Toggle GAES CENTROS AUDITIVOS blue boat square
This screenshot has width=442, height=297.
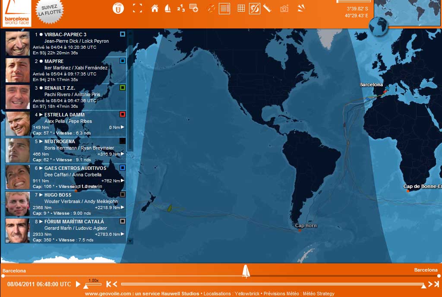click(x=122, y=168)
